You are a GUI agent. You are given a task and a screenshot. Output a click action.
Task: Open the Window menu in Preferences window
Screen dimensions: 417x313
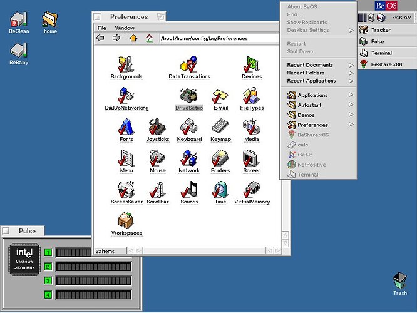125,28
